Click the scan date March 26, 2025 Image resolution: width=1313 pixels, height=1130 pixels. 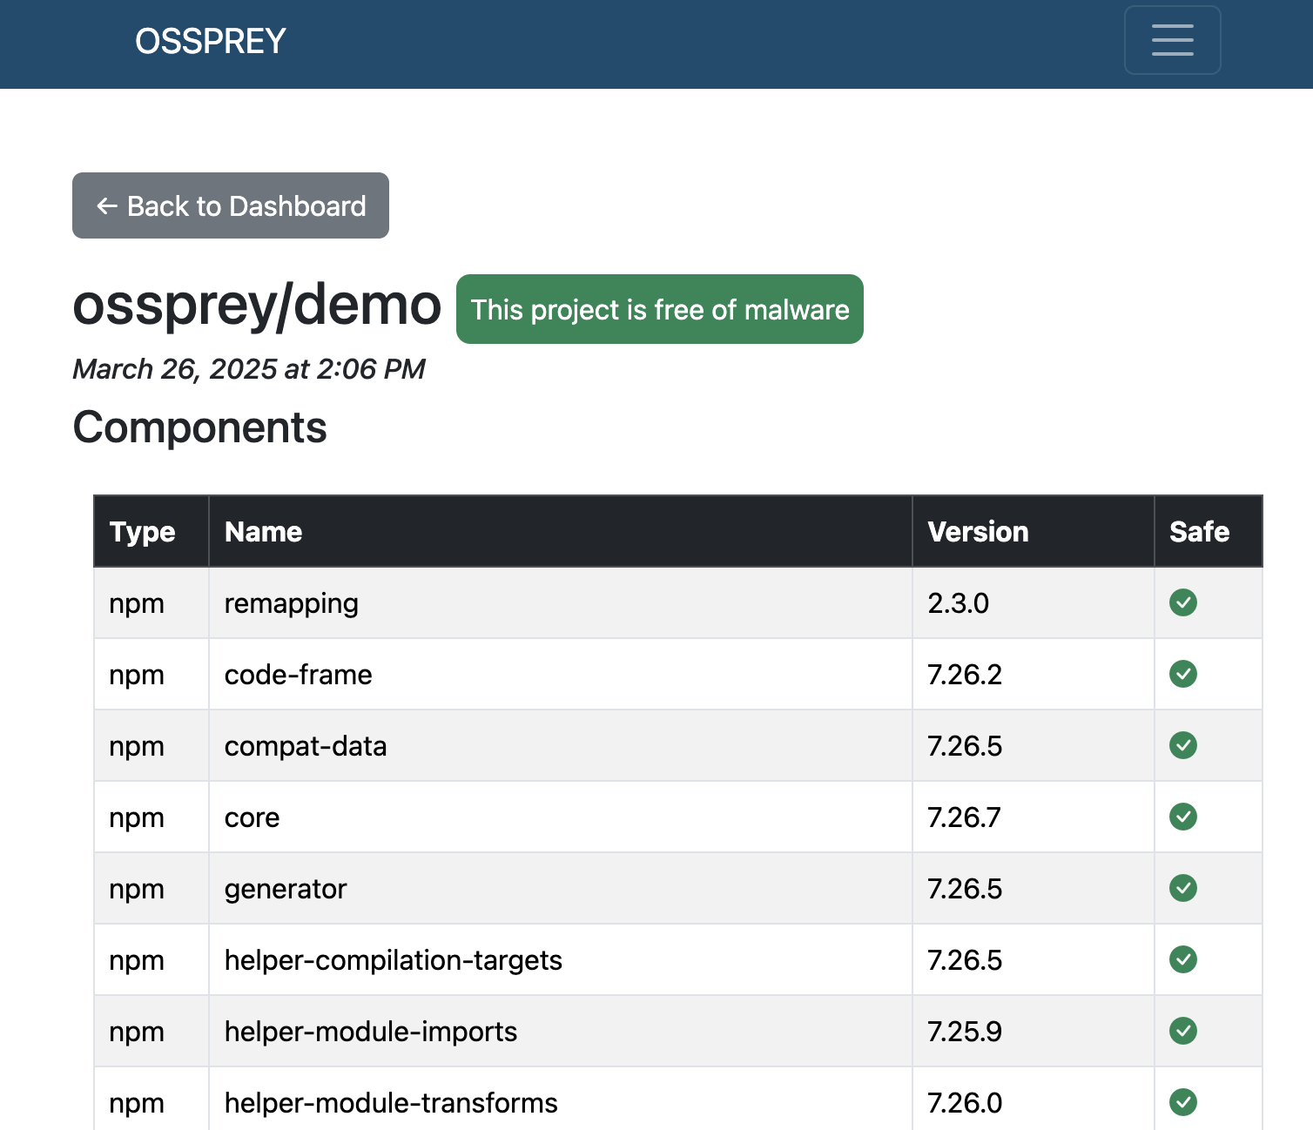pyautogui.click(x=249, y=369)
